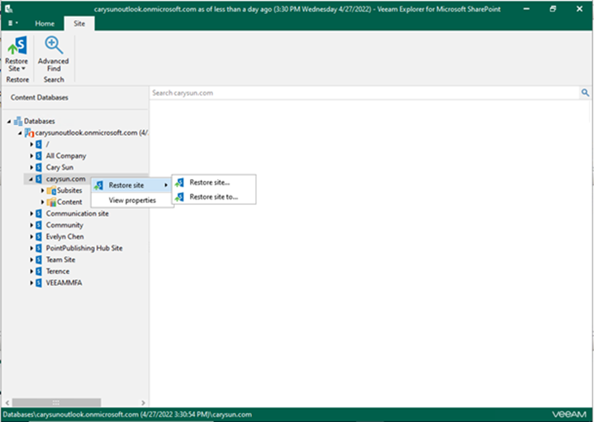Select the Community tree row
Viewport: 594px width, 422px height.
point(64,225)
